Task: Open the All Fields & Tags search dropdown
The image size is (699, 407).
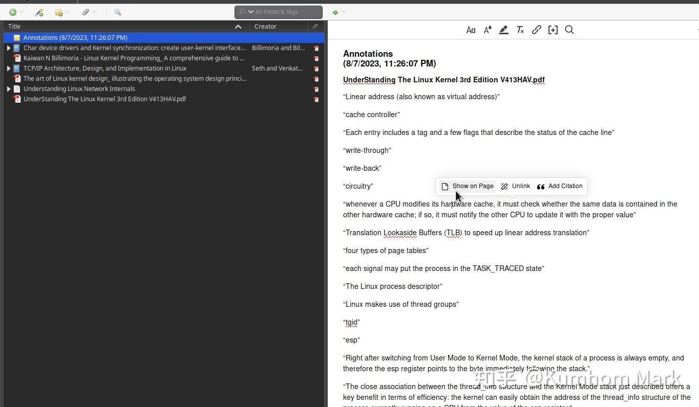Action: (x=250, y=12)
